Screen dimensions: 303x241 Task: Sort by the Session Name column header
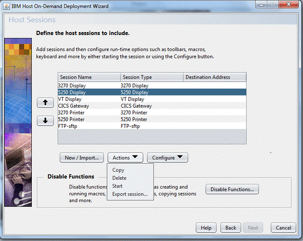[x=89, y=77]
